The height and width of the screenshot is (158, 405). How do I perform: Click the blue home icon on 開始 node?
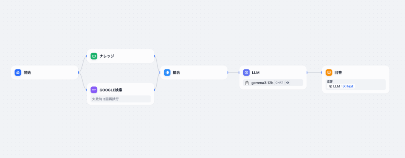[x=18, y=72]
